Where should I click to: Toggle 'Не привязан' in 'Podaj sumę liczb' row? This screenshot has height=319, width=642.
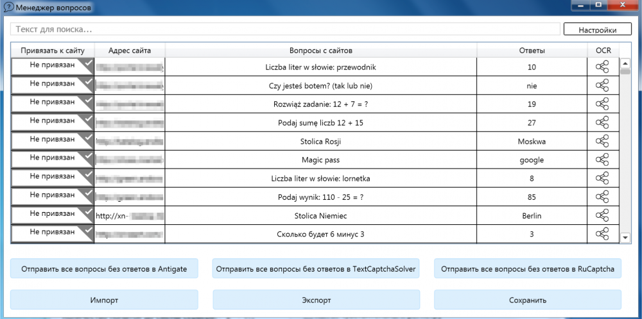tap(53, 122)
